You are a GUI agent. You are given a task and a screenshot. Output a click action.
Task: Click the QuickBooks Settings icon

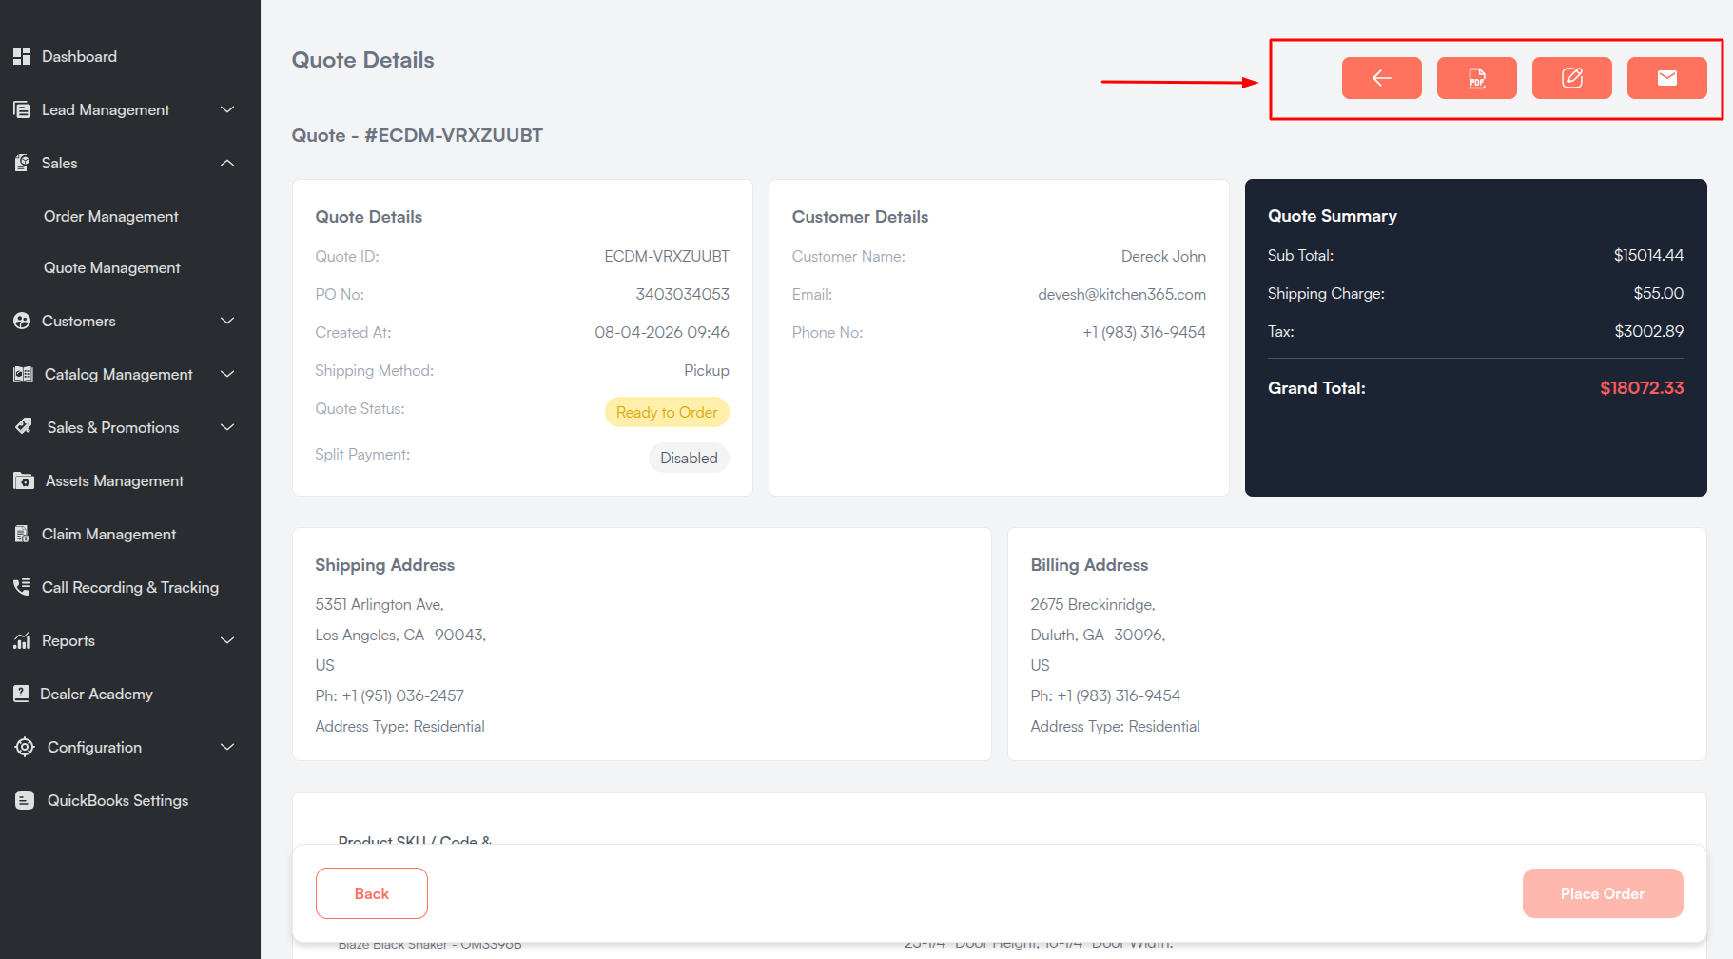pyautogui.click(x=25, y=800)
